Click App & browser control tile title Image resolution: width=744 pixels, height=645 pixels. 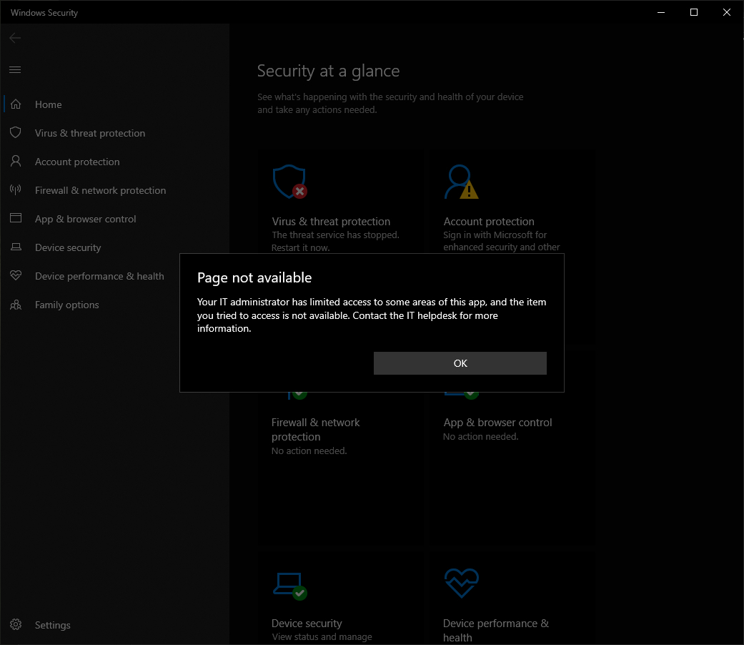tap(497, 423)
